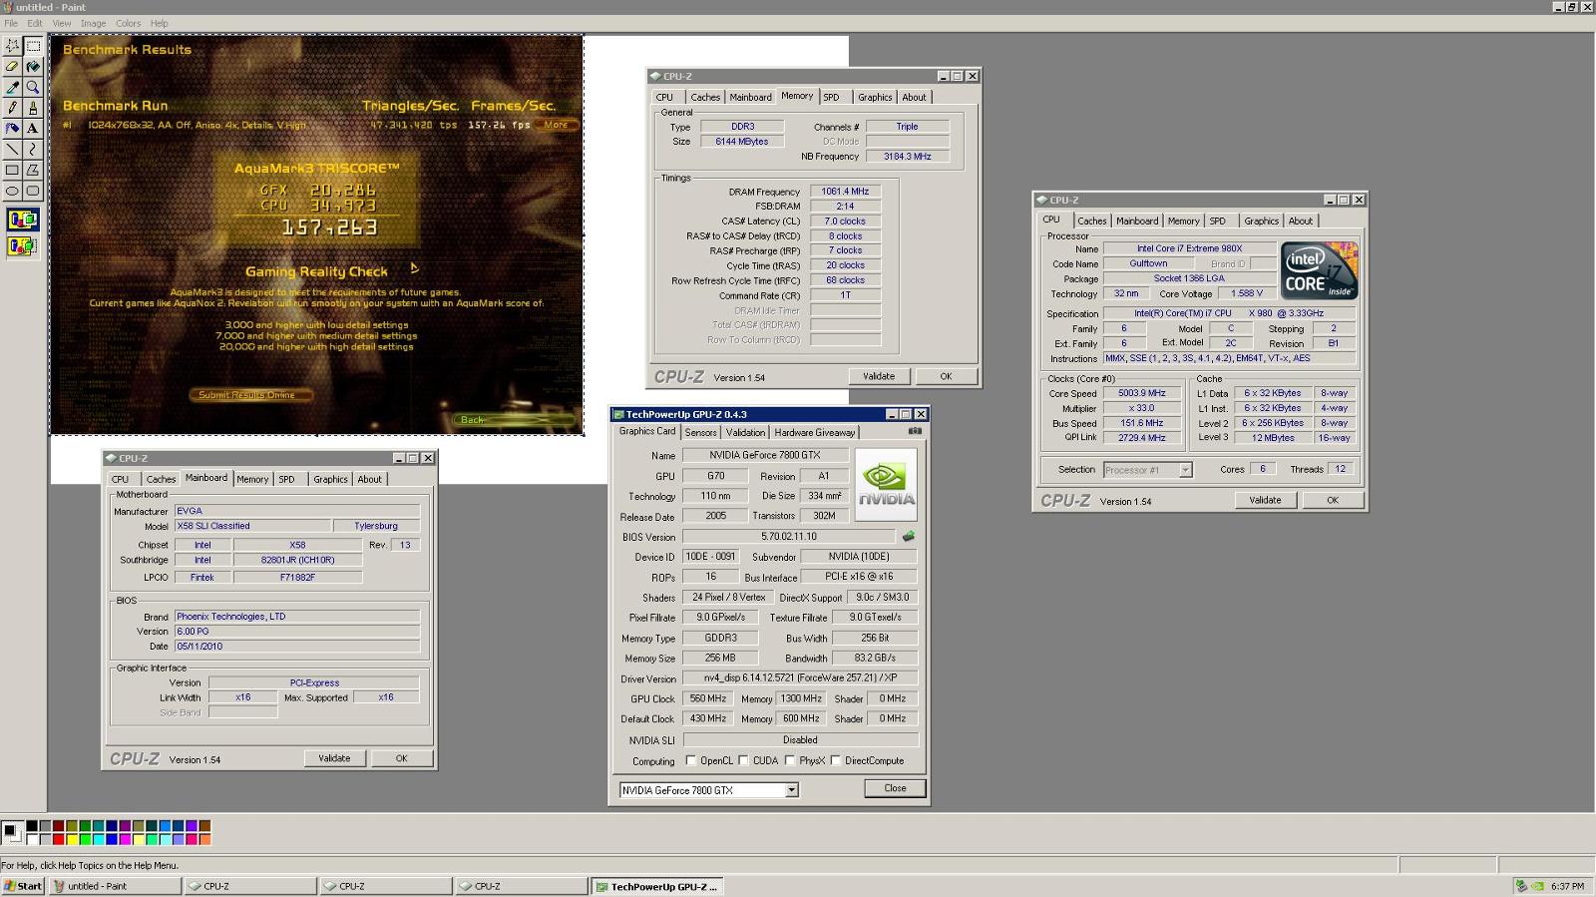Select the rectangular Select tool in Paint

(33, 46)
